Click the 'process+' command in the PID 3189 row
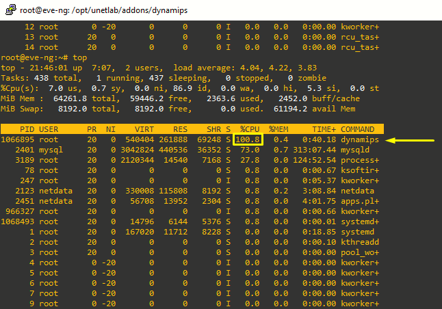Viewport: 442px width, 309px height. pyautogui.click(x=360, y=160)
